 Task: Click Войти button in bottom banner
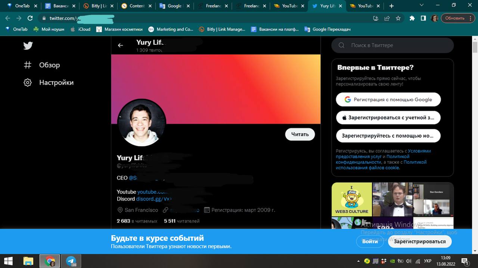(x=370, y=241)
